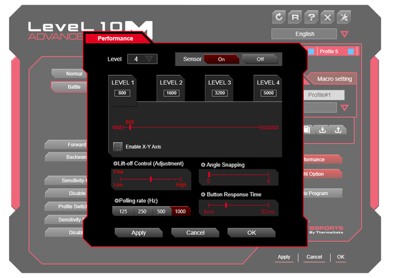Select Normal mode button
Image resolution: width=393 pixels, height=278 pixels.
pos(69,74)
